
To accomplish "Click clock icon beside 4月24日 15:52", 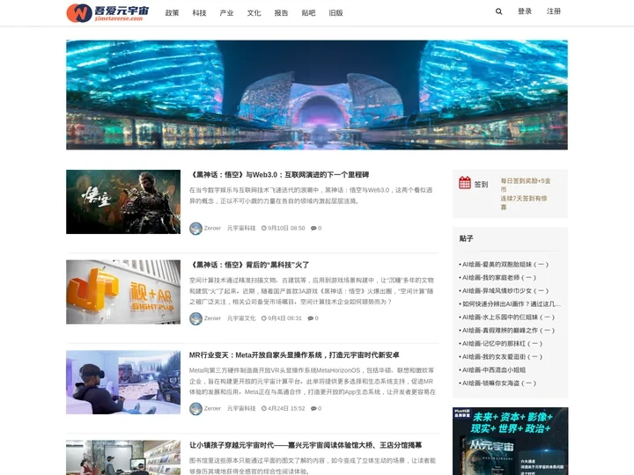I will pyautogui.click(x=263, y=408).
